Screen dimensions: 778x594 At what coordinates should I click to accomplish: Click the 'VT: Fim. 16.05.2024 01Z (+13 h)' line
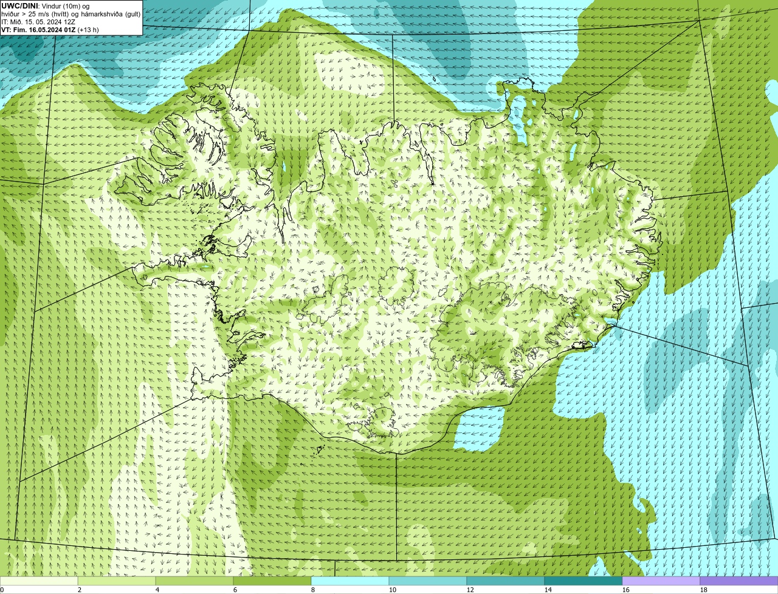pyautogui.click(x=50, y=30)
